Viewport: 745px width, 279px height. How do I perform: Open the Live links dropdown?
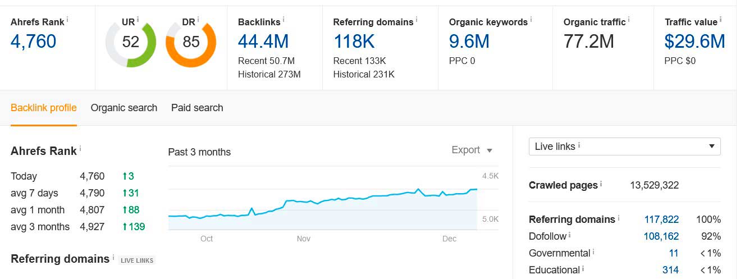pyautogui.click(x=625, y=147)
